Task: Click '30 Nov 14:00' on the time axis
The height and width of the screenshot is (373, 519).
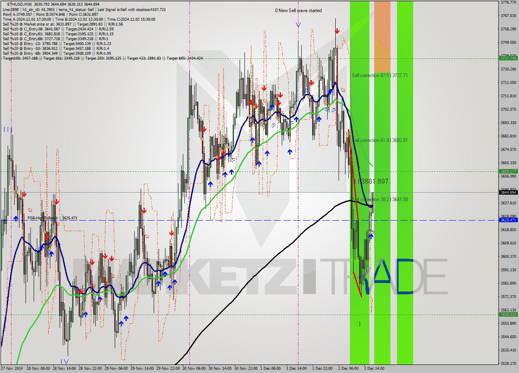Action: (x=220, y=369)
